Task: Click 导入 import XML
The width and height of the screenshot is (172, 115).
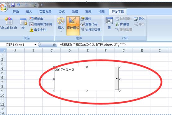Action: pyautogui.click(x=139, y=19)
